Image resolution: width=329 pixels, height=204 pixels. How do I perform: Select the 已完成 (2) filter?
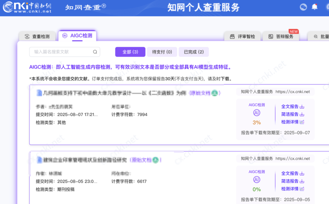[x=194, y=52]
